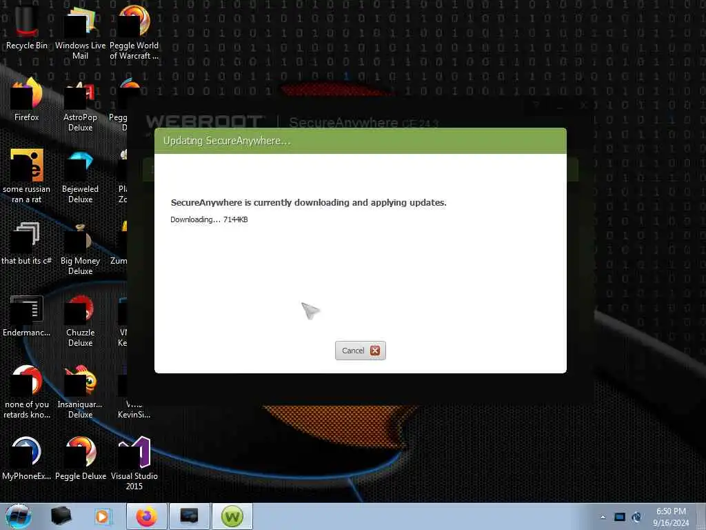Click the WEBROOT logo in background window
The width and height of the screenshot is (706, 530).
tap(204, 122)
